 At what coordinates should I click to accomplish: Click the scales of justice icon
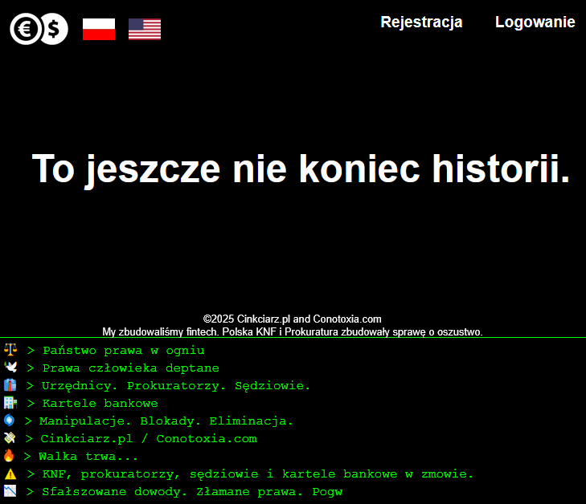pos(10,350)
